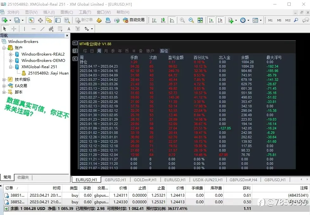Switch to candlestick chart display
Viewport: 310px width, 215px height.
point(163,20)
